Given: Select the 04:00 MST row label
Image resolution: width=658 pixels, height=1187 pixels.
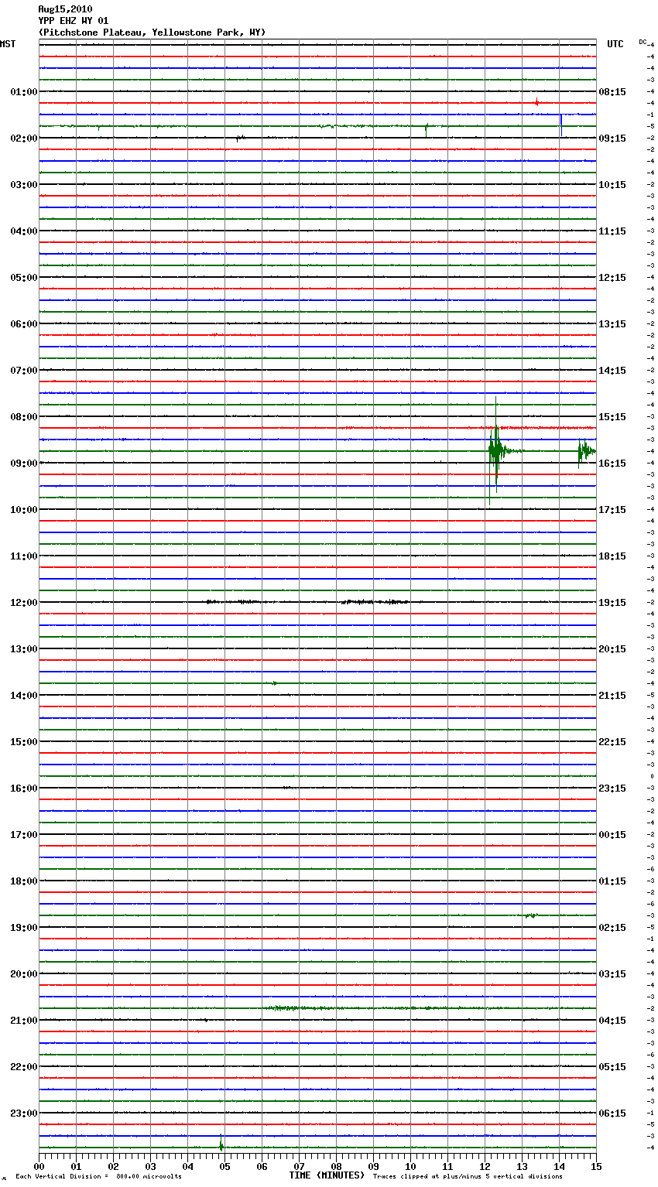Looking at the screenshot, I should coord(24,231).
